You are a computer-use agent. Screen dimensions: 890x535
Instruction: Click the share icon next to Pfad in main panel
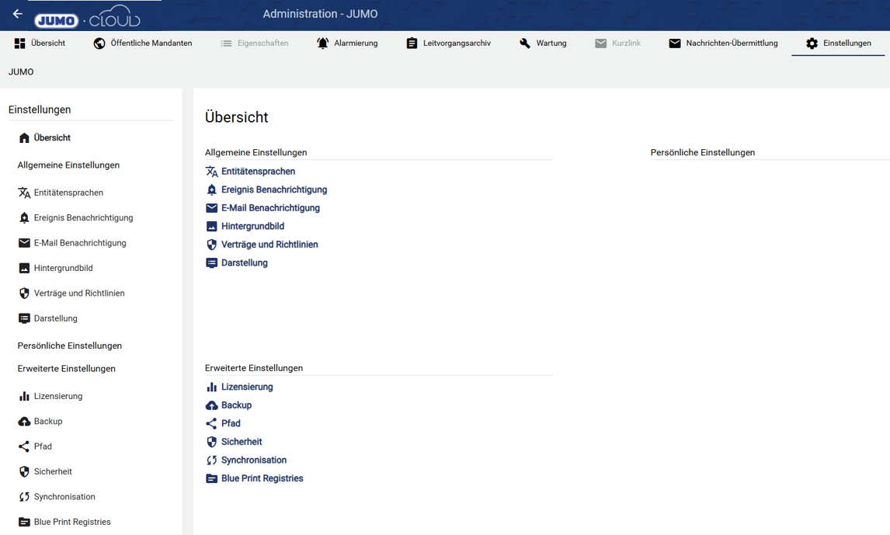(211, 424)
